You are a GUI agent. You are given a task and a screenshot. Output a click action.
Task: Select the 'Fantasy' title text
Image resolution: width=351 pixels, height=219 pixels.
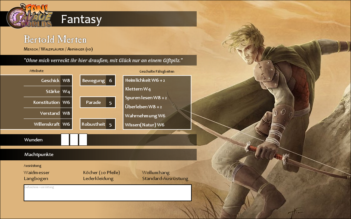point(81,19)
